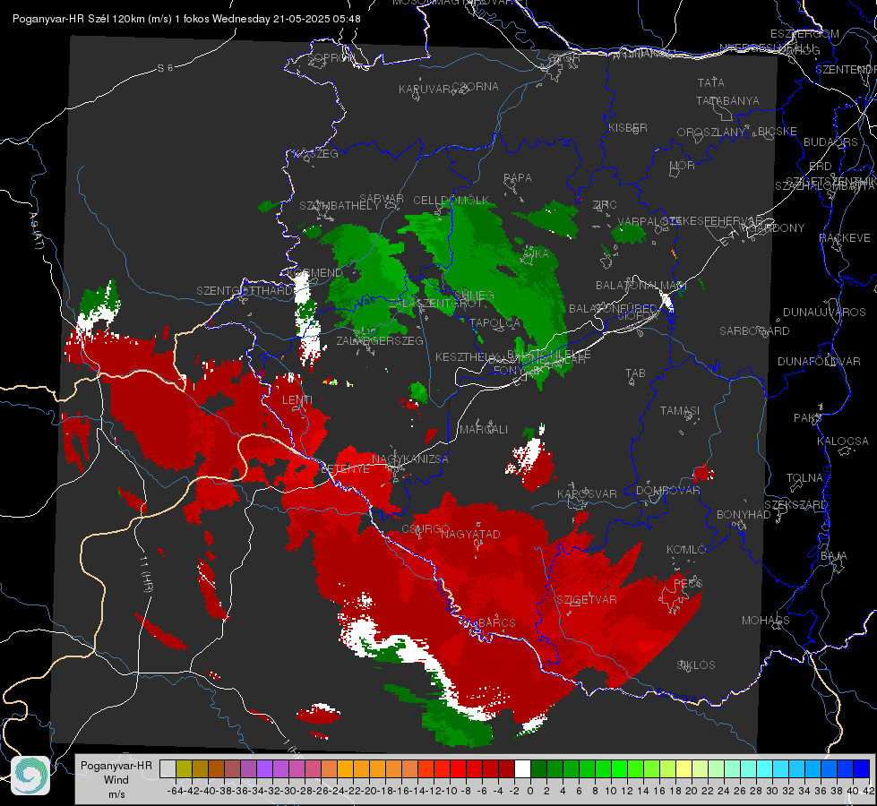Click the DOMBOVAR city label
The width and height of the screenshot is (877, 806).
(667, 491)
